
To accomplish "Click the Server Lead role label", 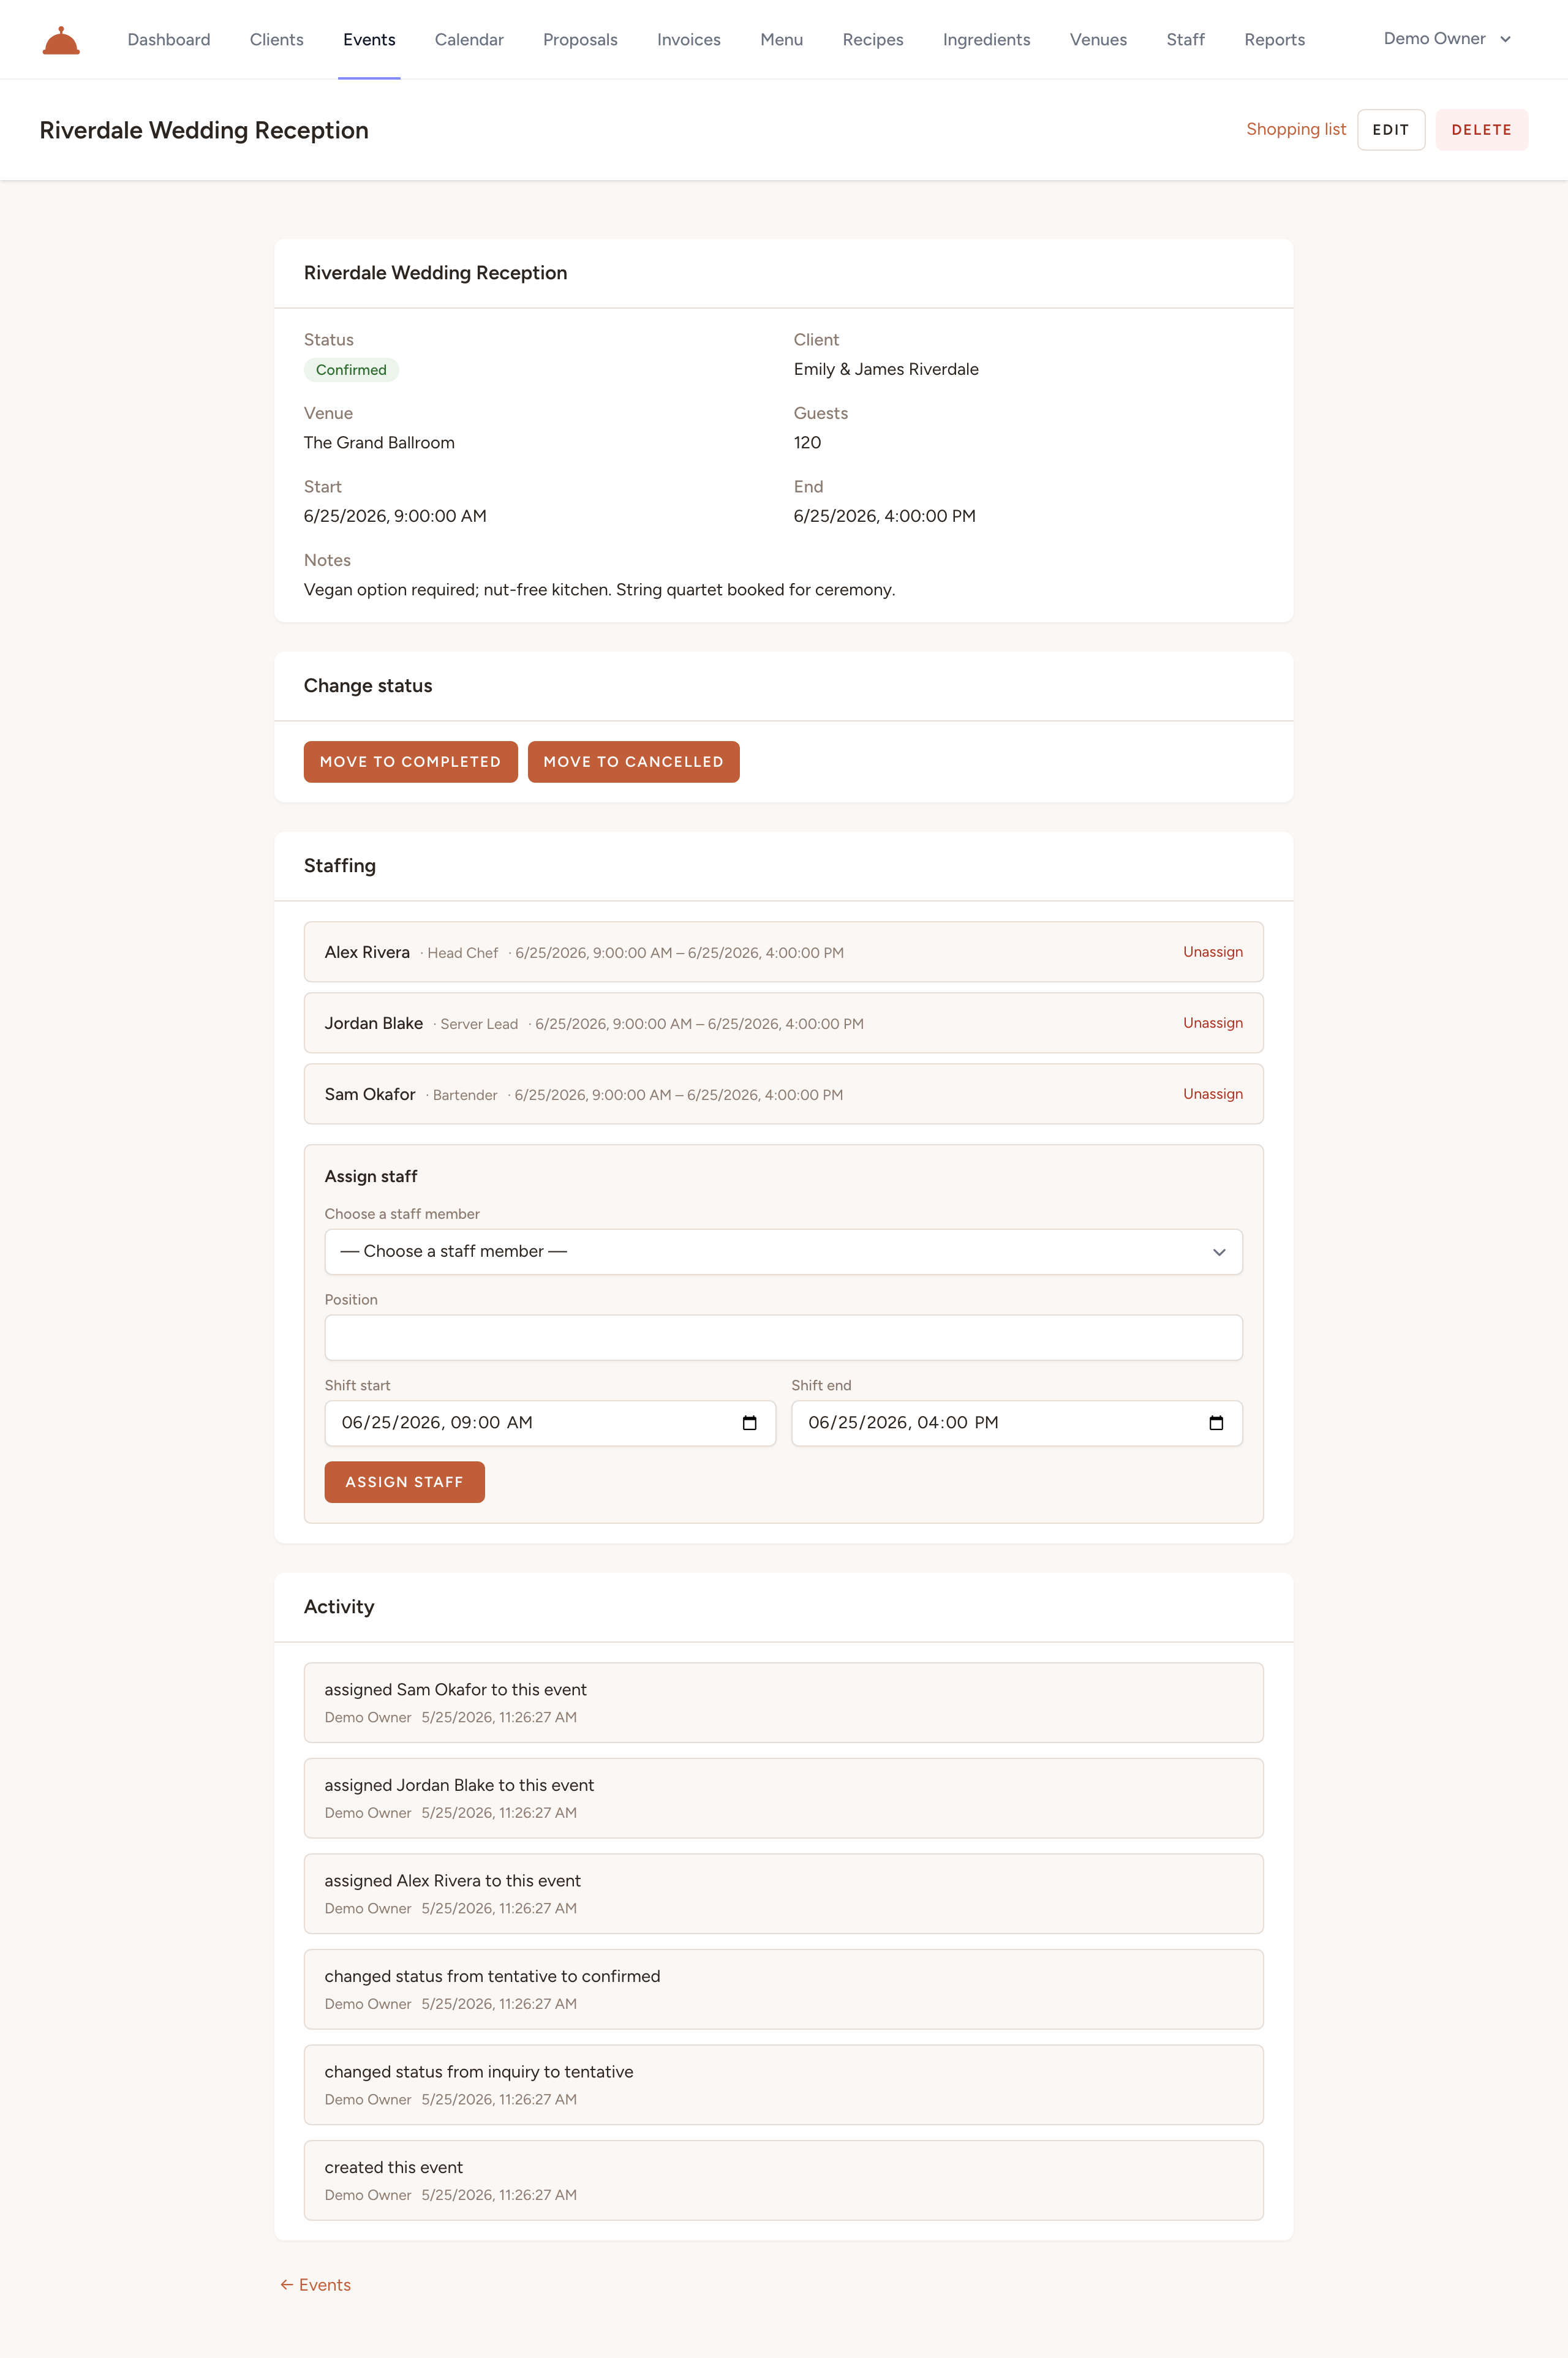I will click(479, 1024).
